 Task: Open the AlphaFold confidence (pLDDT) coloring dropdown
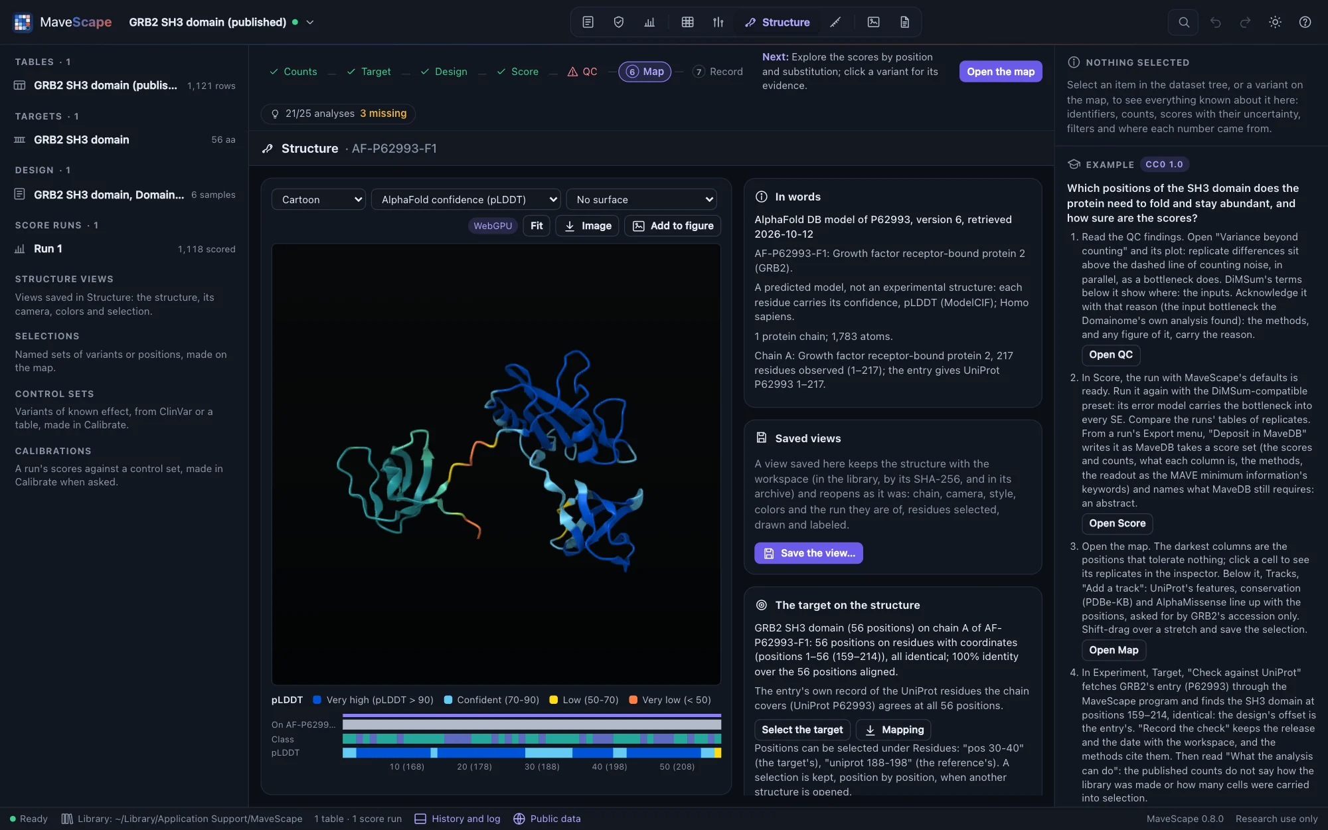pos(466,199)
